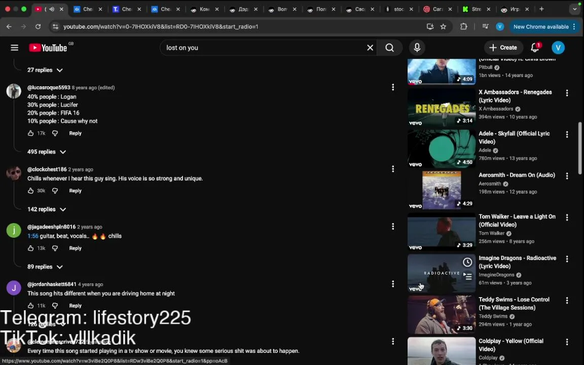Bookmark this page with the star

pyautogui.click(x=443, y=26)
